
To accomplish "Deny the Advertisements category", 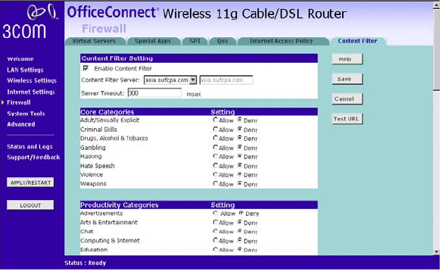I will [241, 213].
